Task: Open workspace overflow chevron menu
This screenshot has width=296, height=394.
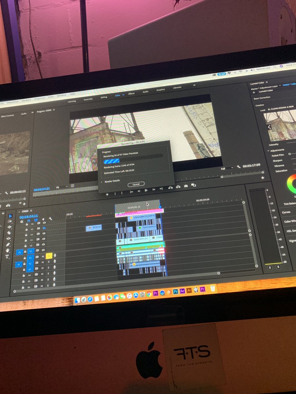Action: [194, 85]
